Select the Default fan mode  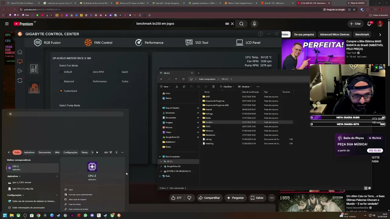click(66, 72)
